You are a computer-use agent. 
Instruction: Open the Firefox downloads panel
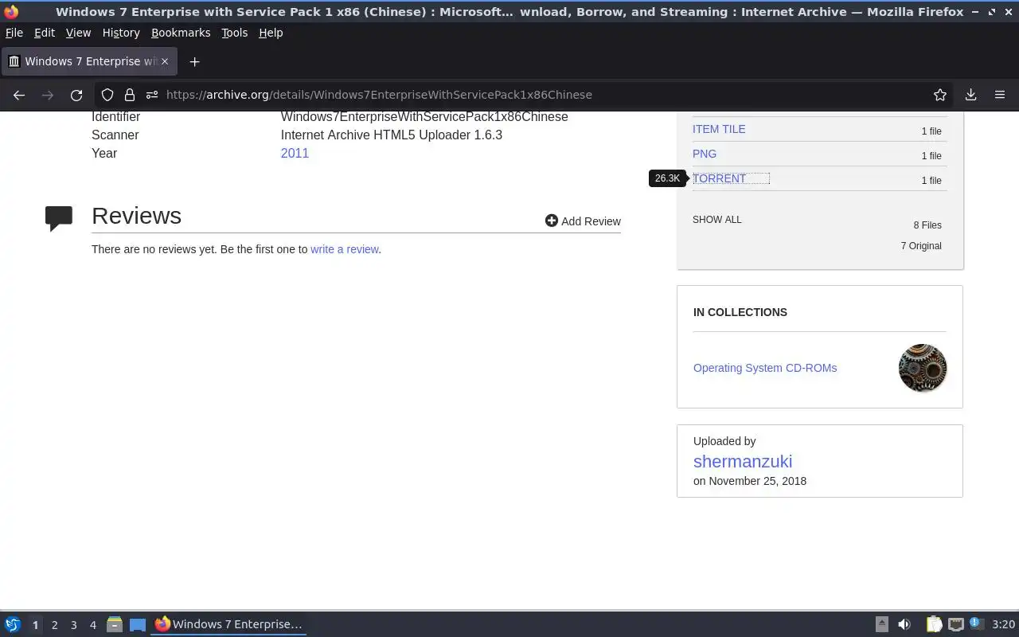pyautogui.click(x=970, y=95)
